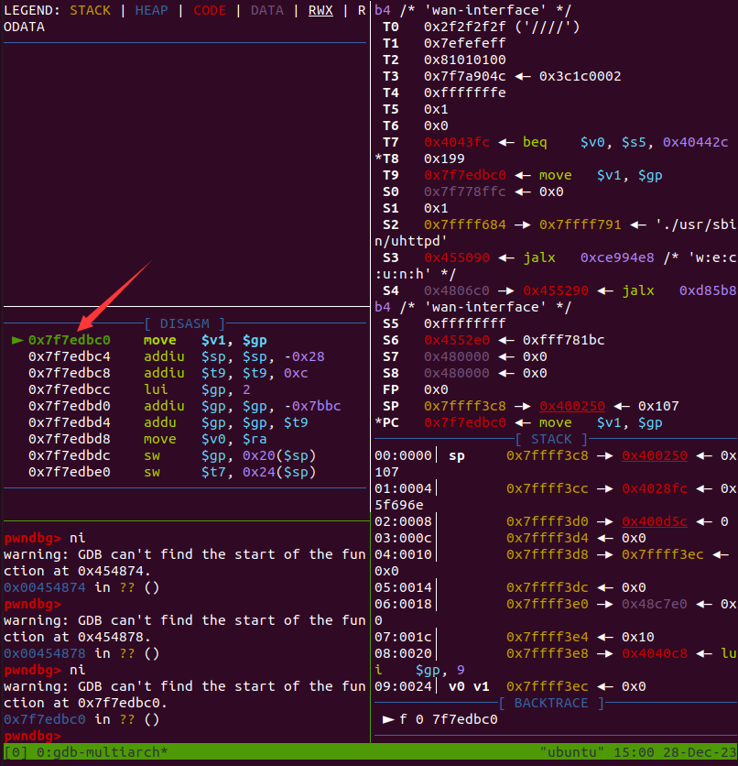The height and width of the screenshot is (766, 738).
Task: Select the disassembly line at 0x7f7edbc4
Action: pyautogui.click(x=176, y=356)
